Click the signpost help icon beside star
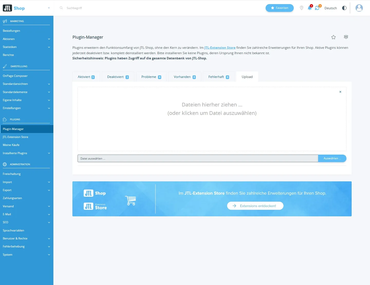The image size is (370, 285). [x=346, y=37]
